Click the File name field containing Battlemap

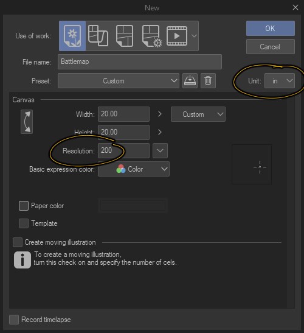(140, 61)
